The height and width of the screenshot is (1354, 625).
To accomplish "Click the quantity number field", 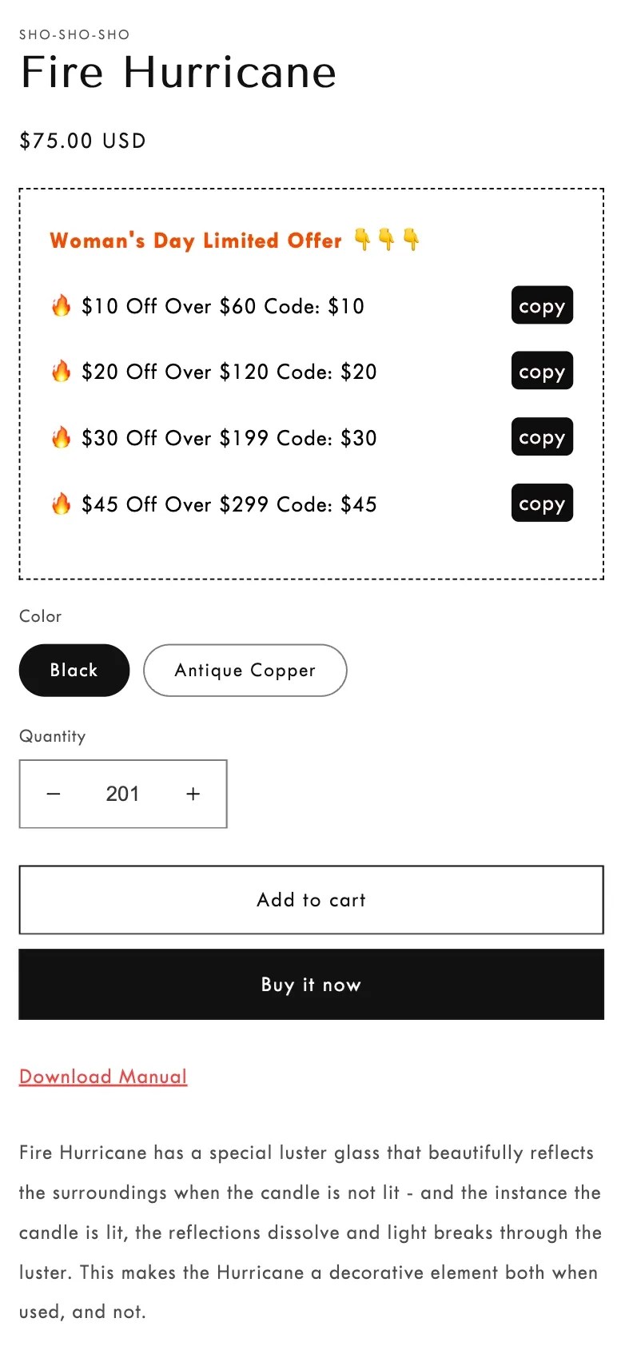I will pyautogui.click(x=123, y=794).
